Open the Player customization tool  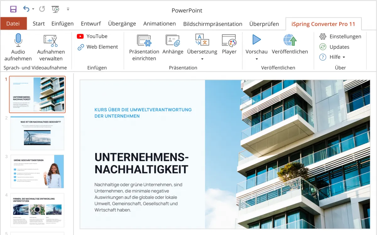[x=229, y=41]
